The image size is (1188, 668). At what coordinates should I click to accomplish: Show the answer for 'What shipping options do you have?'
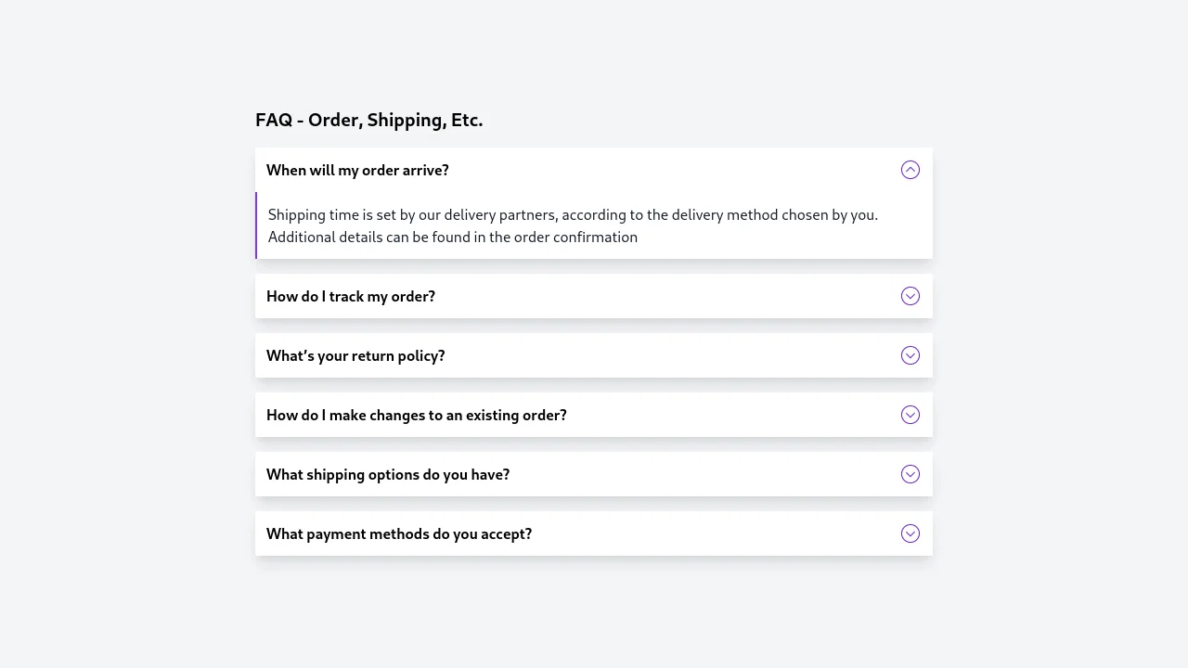[x=388, y=474]
